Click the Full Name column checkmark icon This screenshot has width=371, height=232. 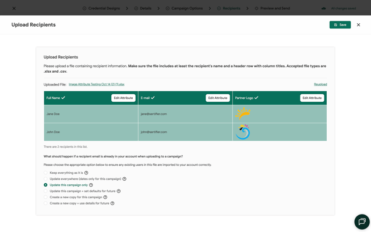click(63, 98)
